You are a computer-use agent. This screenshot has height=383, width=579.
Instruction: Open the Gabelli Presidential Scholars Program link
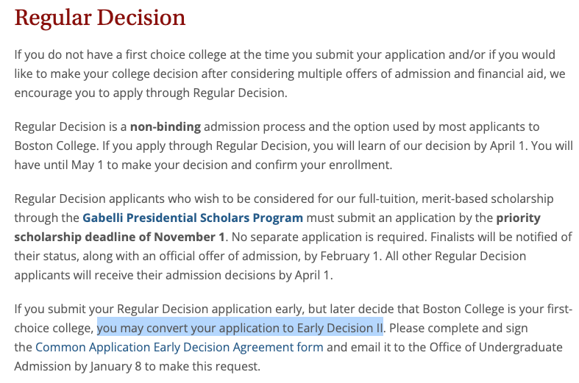pos(193,218)
